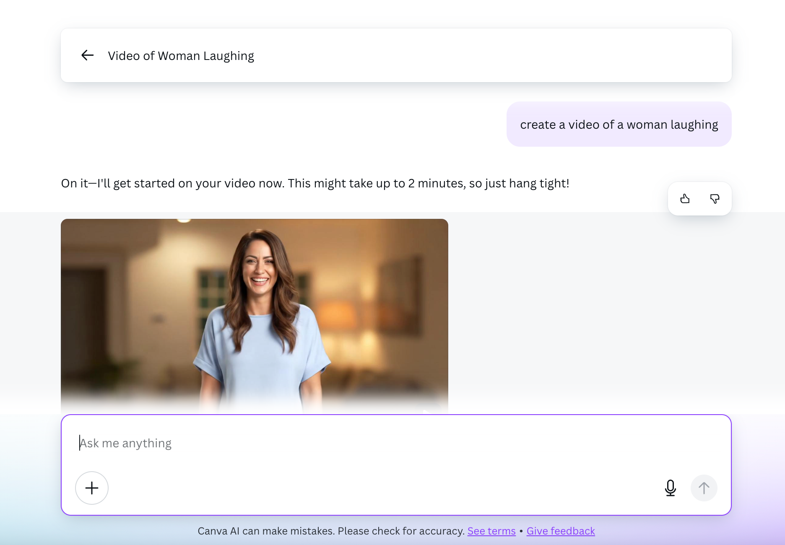Screen dimensions: 785x545
Task: Click the 'On it—I'll get started' response text
Action: point(315,183)
